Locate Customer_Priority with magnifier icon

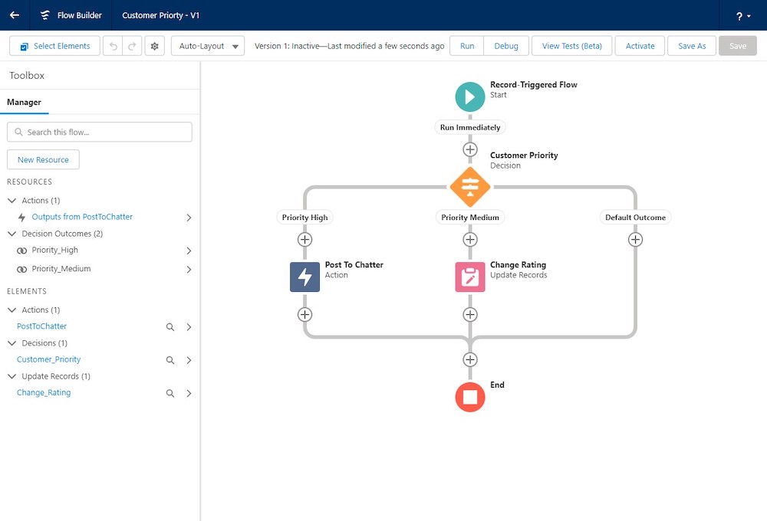point(170,360)
